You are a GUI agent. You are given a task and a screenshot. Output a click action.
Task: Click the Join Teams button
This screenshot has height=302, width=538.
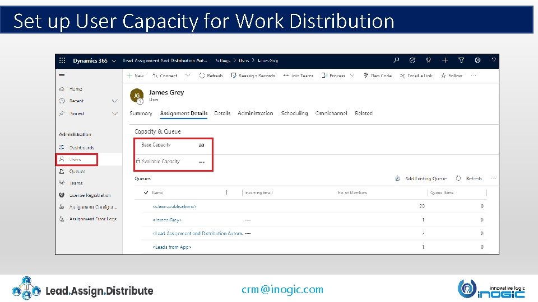pyautogui.click(x=298, y=75)
